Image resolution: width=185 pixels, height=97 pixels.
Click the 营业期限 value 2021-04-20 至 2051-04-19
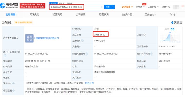point(38,61)
